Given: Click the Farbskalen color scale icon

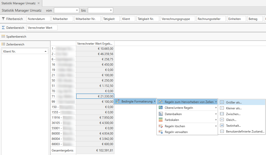Looking at the screenshot, I should (x=160, y=120).
